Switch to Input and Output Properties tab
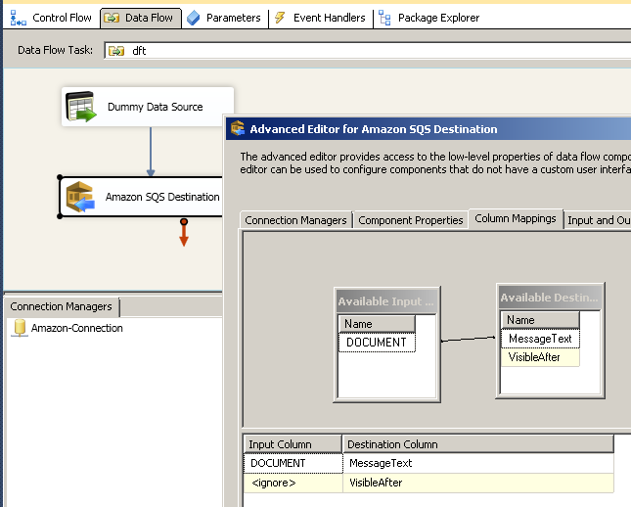This screenshot has height=507, width=631. click(x=598, y=220)
